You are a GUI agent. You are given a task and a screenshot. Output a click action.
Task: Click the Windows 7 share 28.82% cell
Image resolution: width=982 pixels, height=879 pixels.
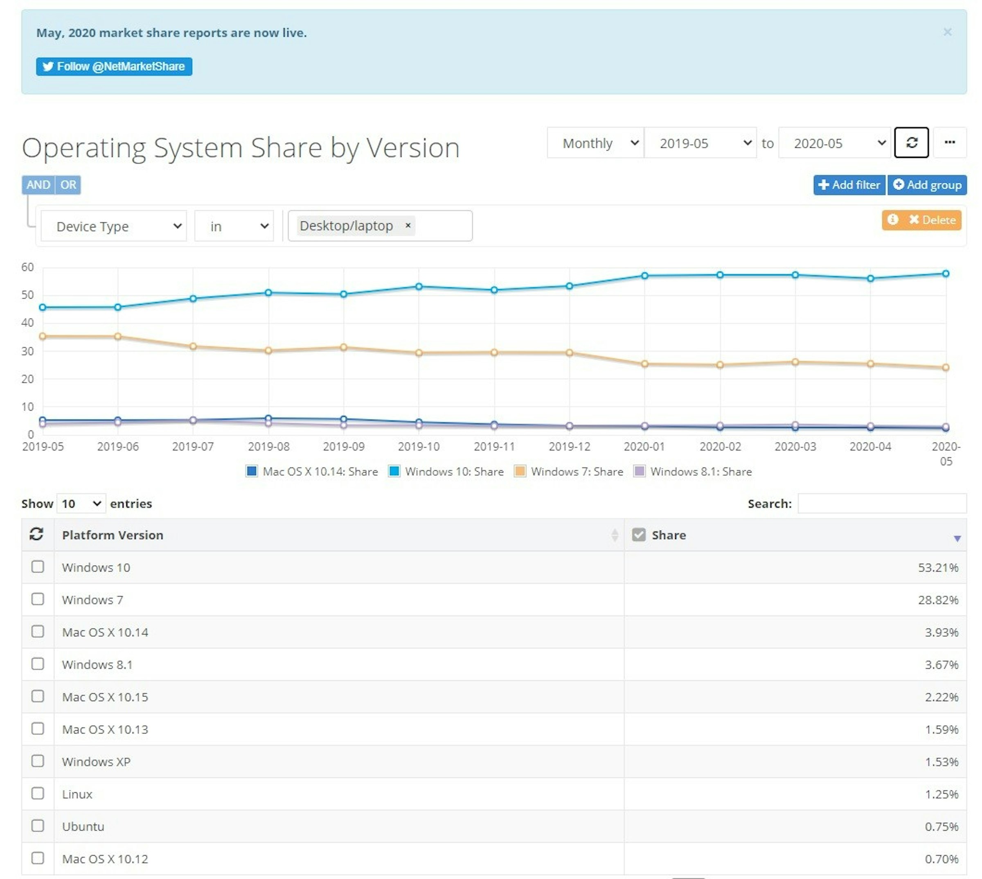click(x=795, y=599)
